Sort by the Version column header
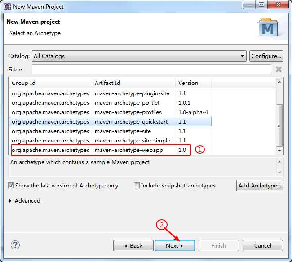 [x=193, y=83]
